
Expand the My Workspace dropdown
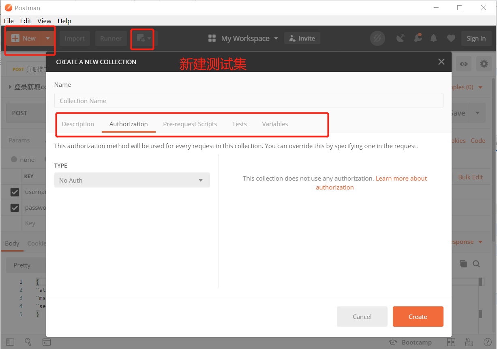click(276, 38)
